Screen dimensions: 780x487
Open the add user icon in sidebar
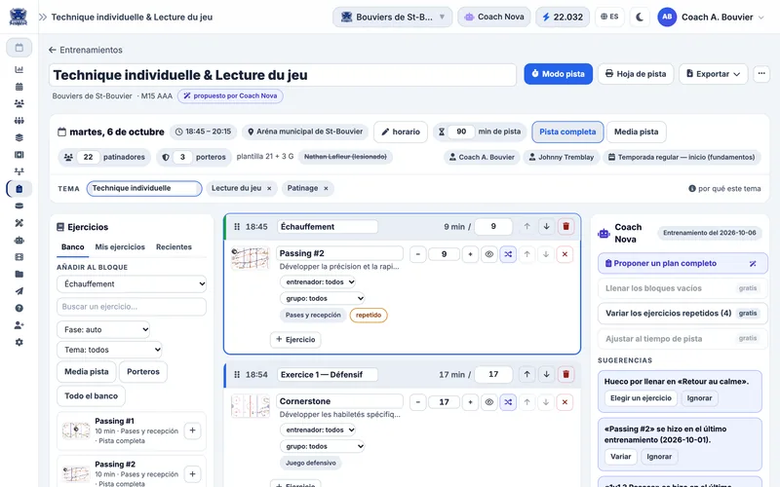click(x=19, y=325)
